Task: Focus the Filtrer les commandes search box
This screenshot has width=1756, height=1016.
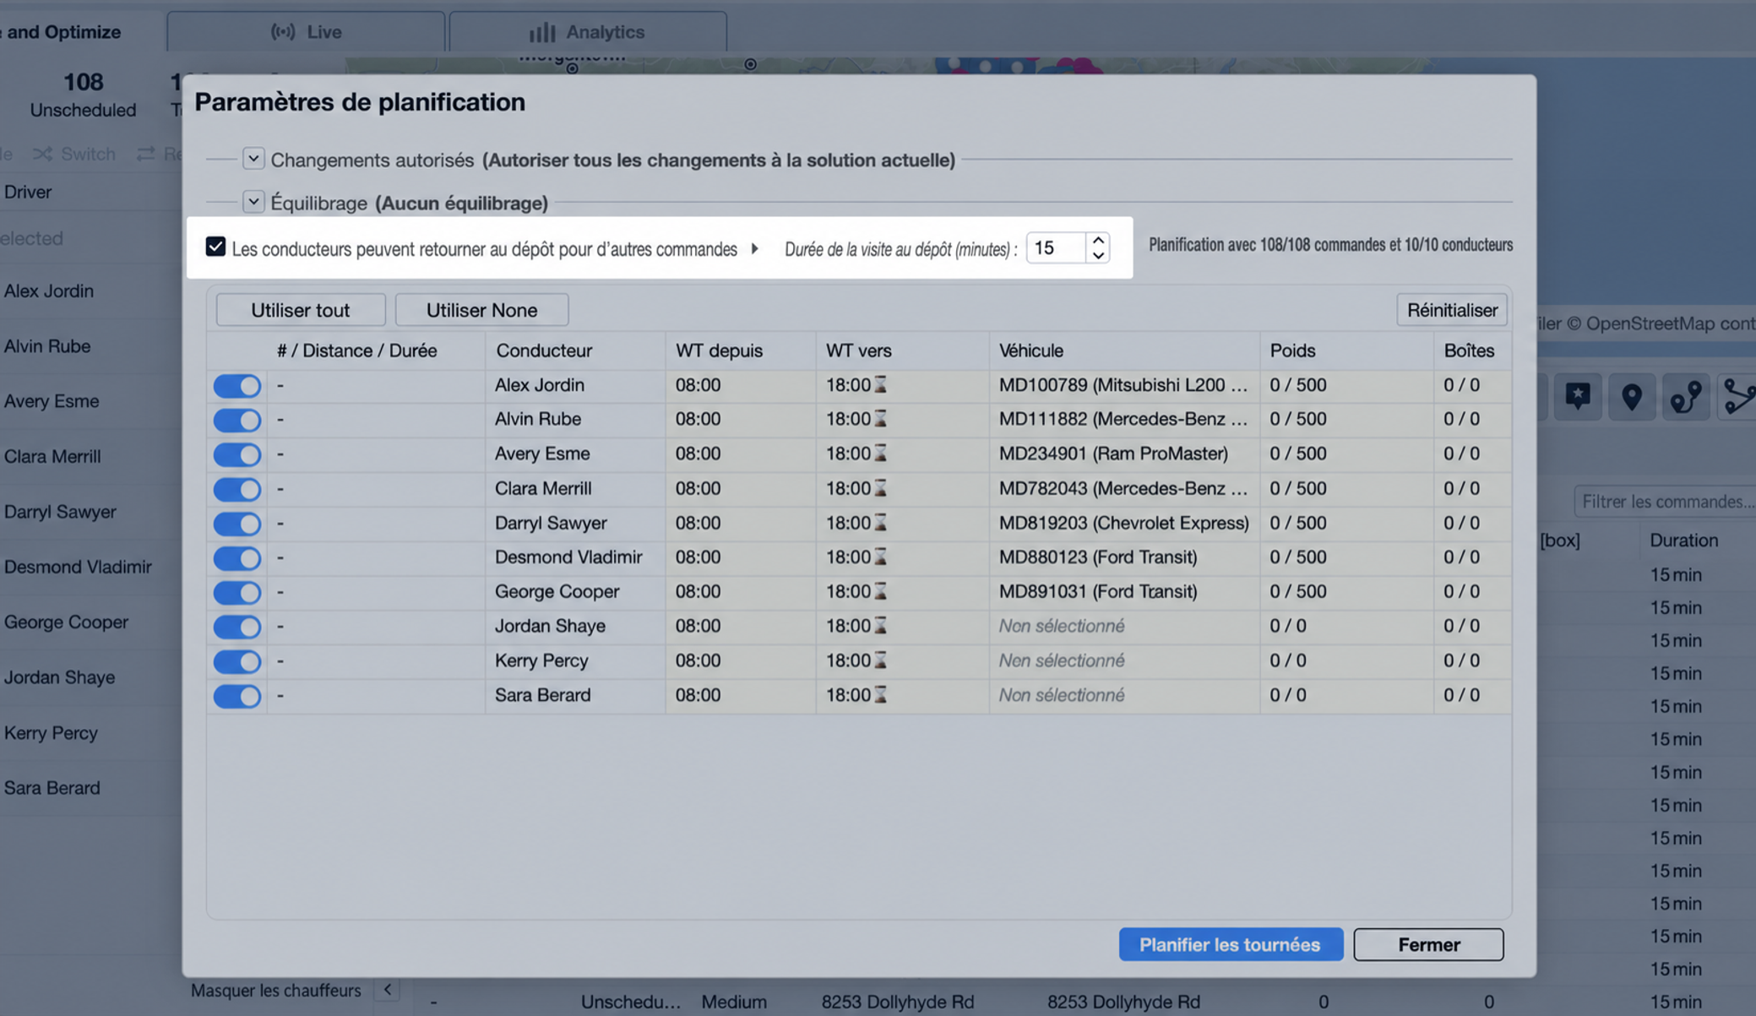Action: tap(1664, 502)
